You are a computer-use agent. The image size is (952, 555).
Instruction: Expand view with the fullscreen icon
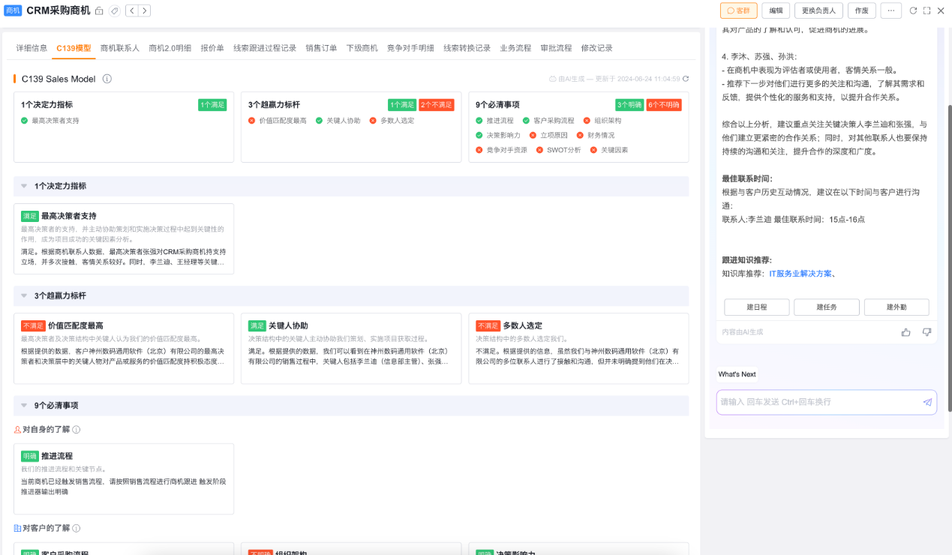pos(926,10)
